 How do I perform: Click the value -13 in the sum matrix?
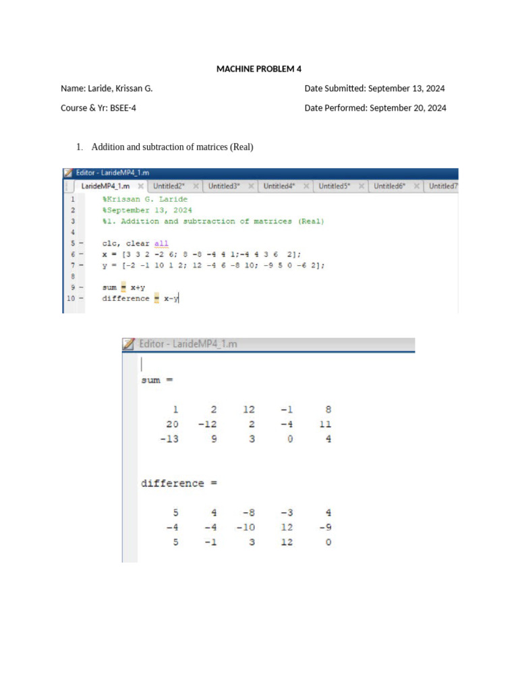tap(169, 439)
